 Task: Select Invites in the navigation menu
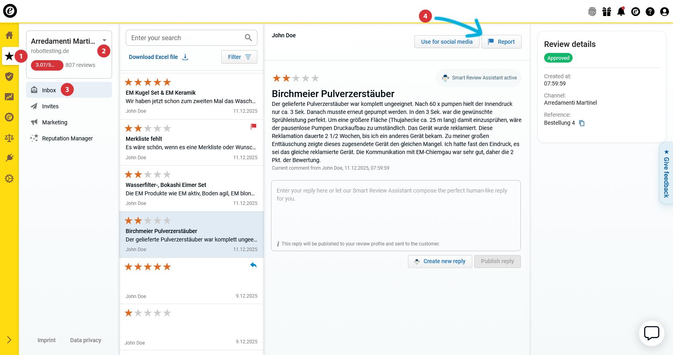50,106
